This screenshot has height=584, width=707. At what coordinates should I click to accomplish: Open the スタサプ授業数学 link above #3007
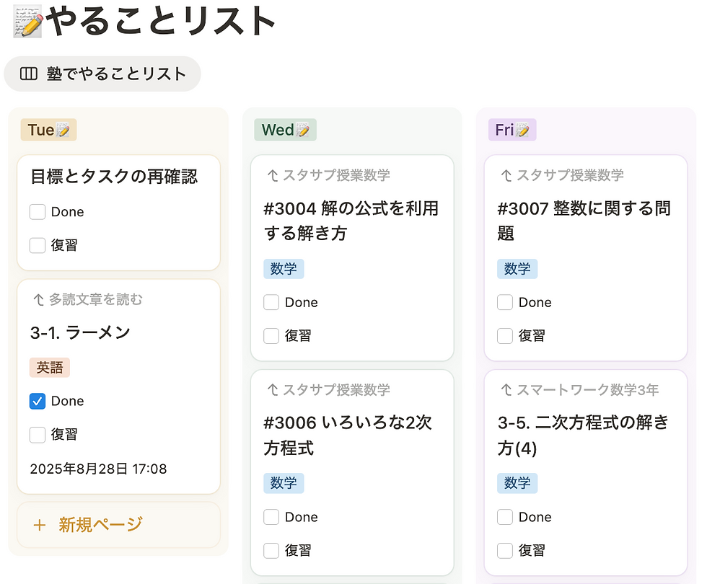coord(570,175)
